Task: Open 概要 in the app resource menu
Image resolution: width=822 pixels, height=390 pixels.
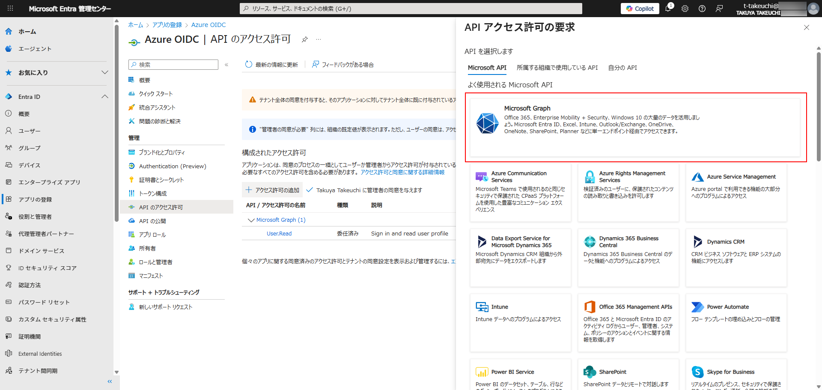Action: (x=145, y=80)
